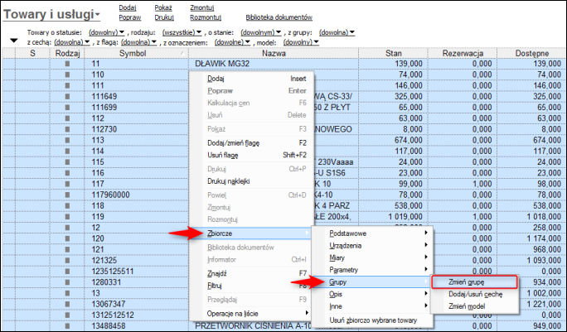Click the Dostępne column header
This screenshot has height=332, width=567.
pos(532,54)
